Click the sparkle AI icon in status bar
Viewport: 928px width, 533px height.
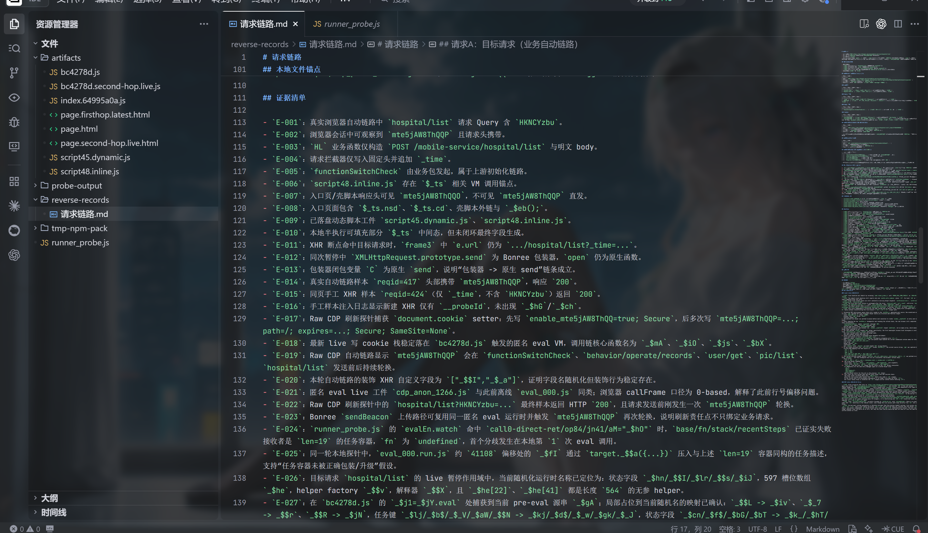pyautogui.click(x=868, y=528)
